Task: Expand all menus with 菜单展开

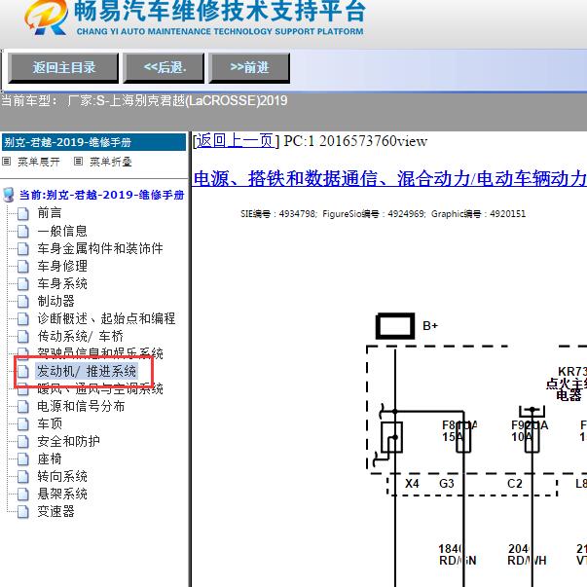Action: [x=39, y=162]
